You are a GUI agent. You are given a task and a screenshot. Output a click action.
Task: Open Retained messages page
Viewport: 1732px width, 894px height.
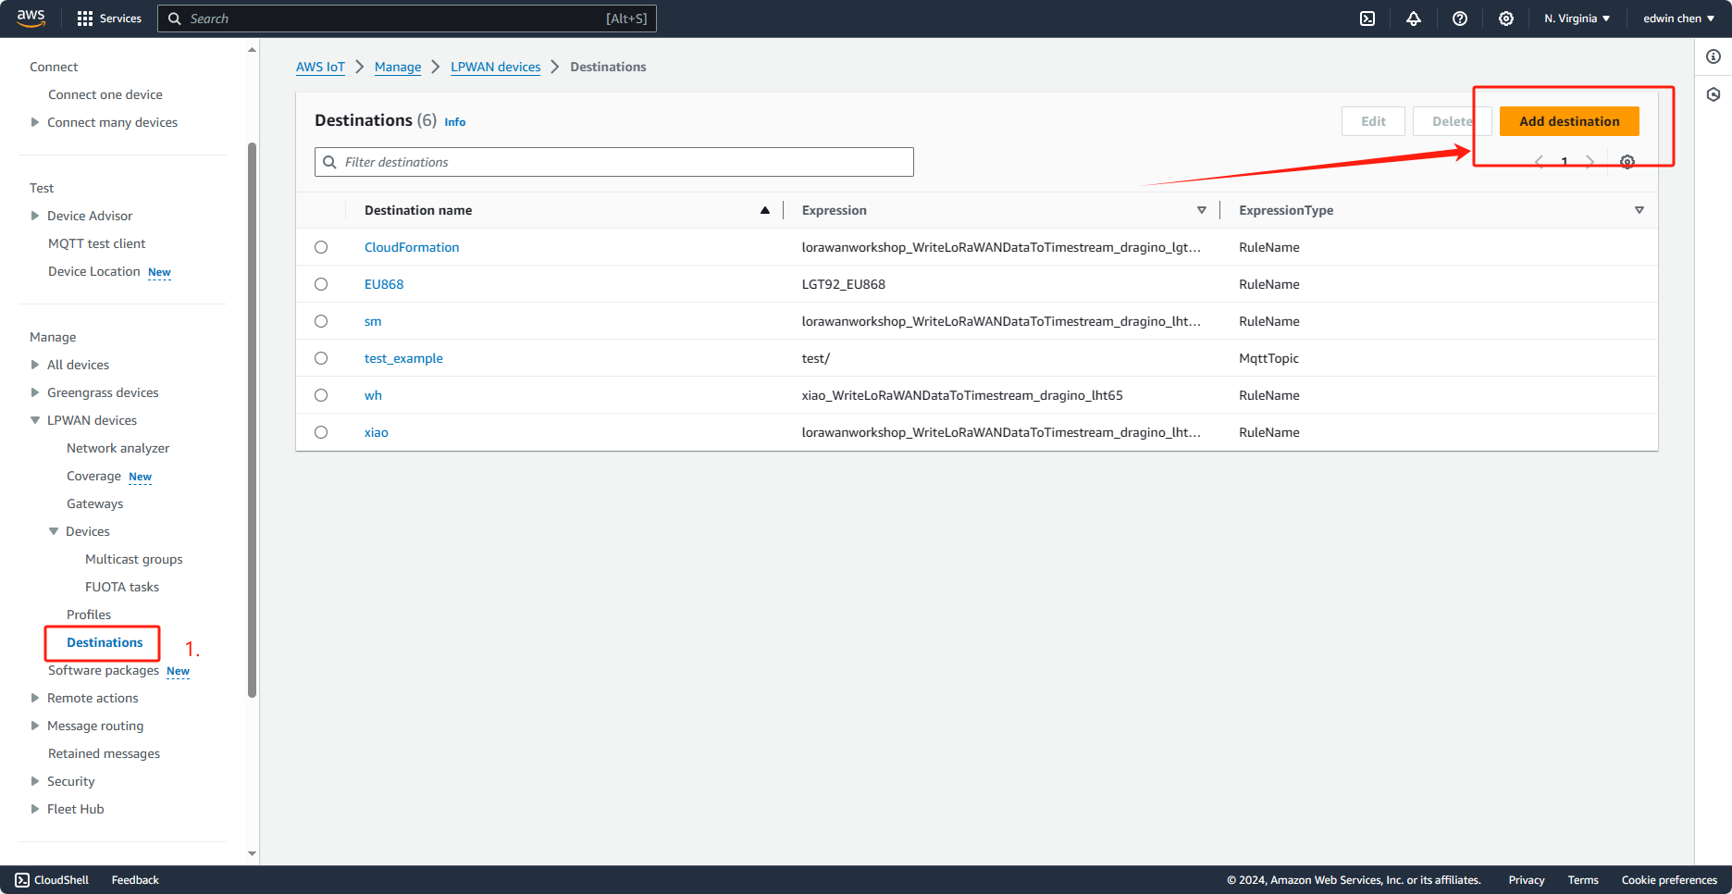coord(104,753)
